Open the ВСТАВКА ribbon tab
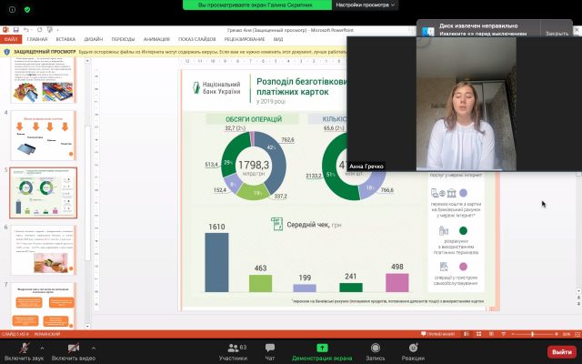The width and height of the screenshot is (582, 364). [x=65, y=39]
